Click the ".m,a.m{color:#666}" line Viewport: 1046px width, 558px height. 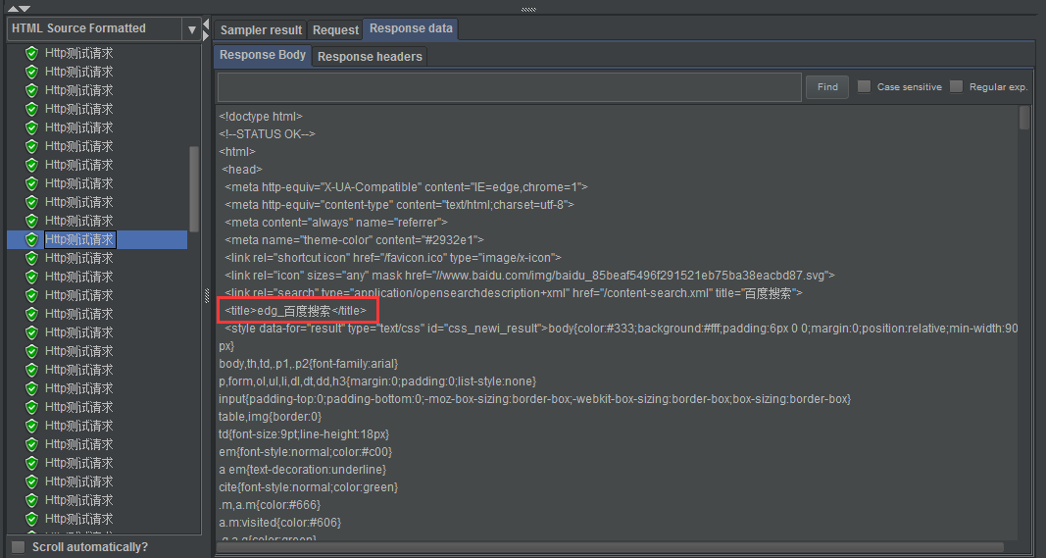click(270, 505)
